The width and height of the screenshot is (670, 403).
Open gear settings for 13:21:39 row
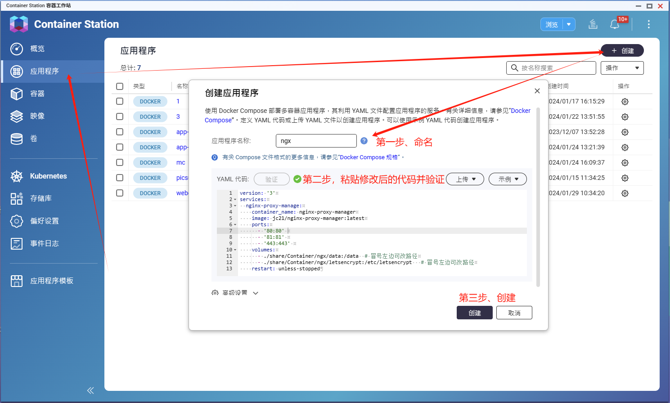625,148
